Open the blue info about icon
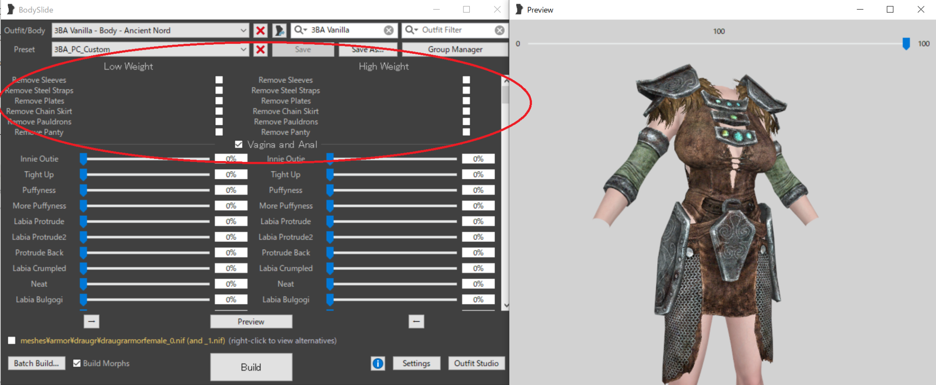Screen dimensions: 936x385 [378, 364]
